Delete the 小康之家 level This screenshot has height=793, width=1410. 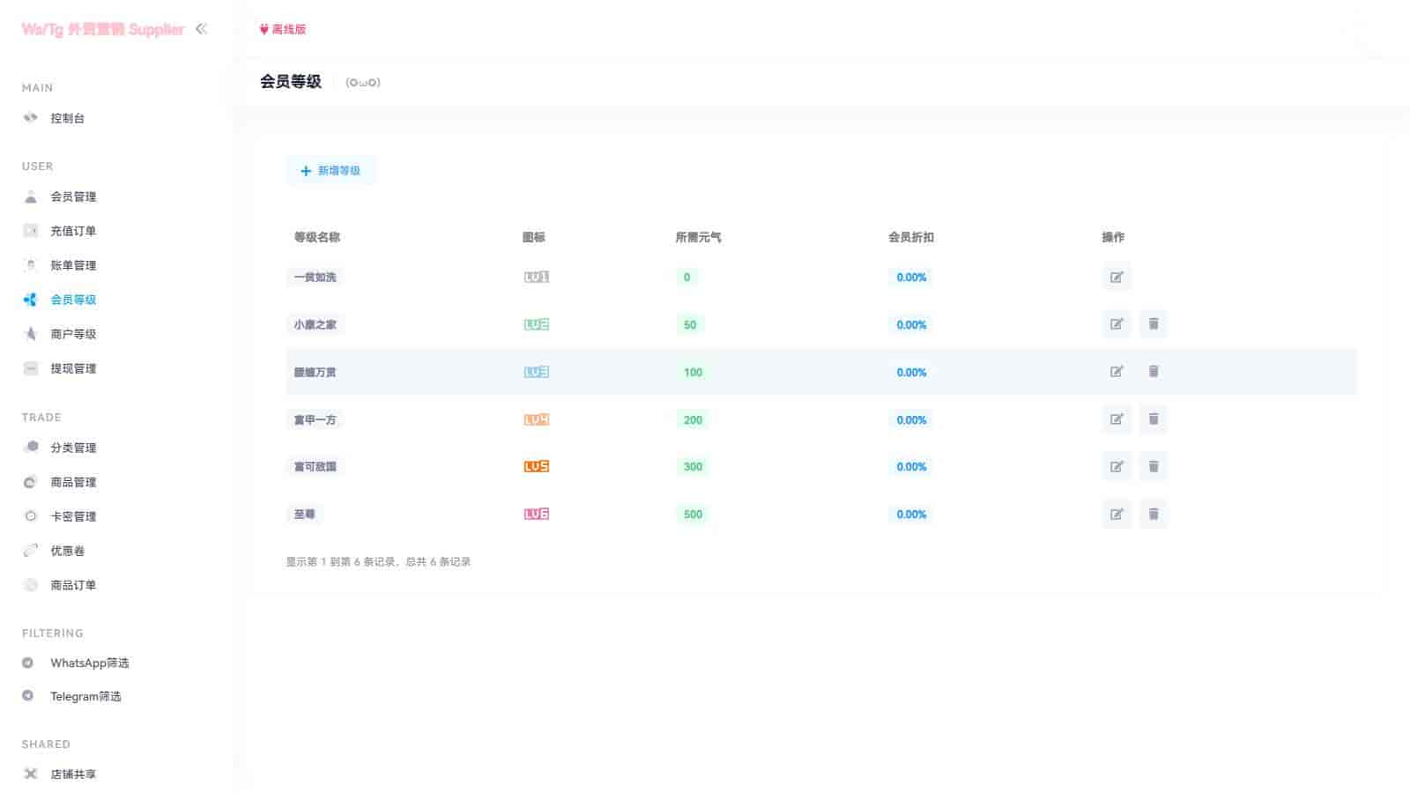pos(1153,324)
